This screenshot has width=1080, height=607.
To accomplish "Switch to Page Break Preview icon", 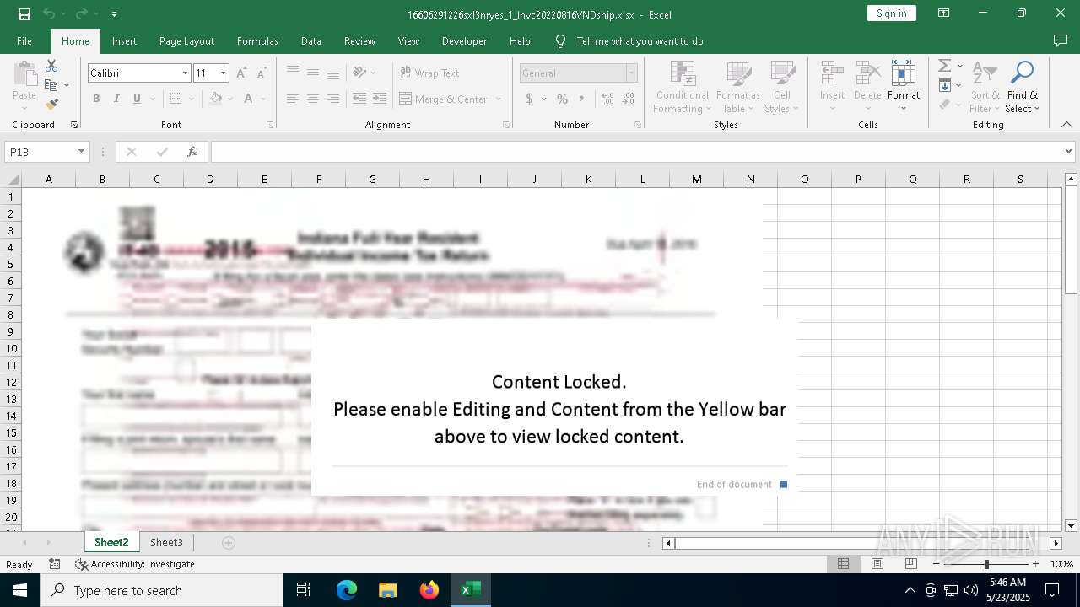I will click(911, 564).
